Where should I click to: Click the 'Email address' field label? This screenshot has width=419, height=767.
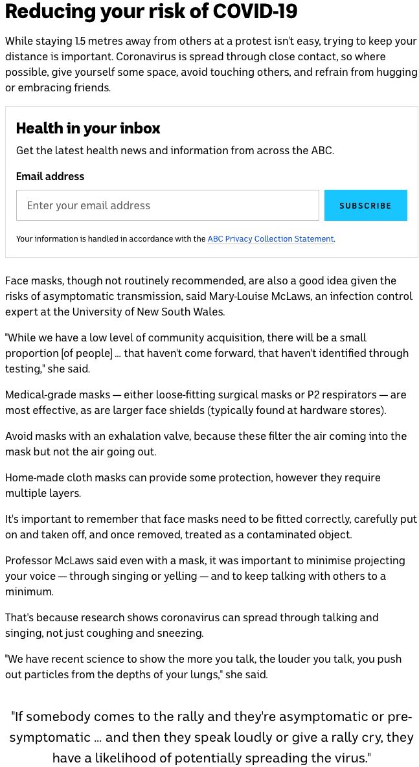tap(50, 176)
